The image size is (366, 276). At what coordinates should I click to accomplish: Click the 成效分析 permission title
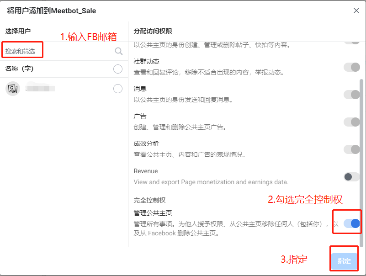[146, 143]
